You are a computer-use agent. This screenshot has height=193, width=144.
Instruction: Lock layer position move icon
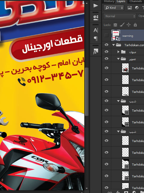(128, 25)
